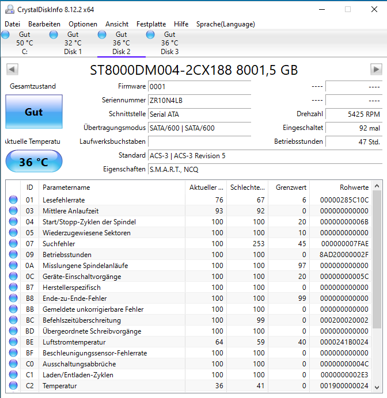Click status orb of Misslungene Spindelanläufe row
Image resolution: width=387 pixels, height=398 pixels.
click(13, 265)
